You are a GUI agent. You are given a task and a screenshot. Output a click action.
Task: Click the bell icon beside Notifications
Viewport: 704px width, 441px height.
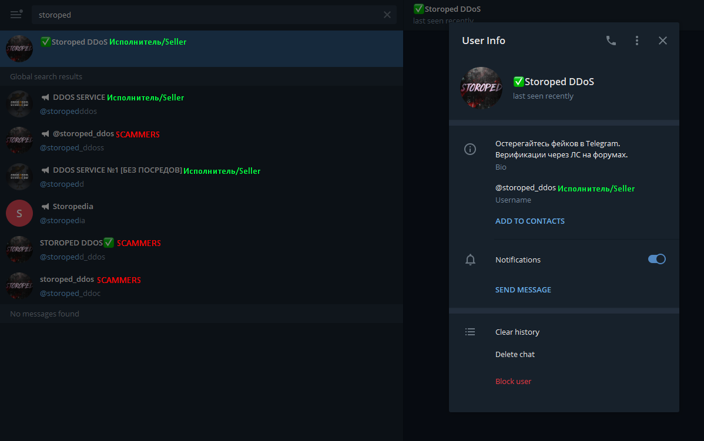click(x=470, y=259)
